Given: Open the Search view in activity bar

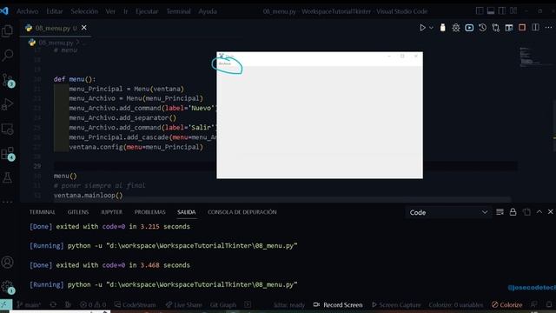Looking at the screenshot, I should tap(8, 55).
